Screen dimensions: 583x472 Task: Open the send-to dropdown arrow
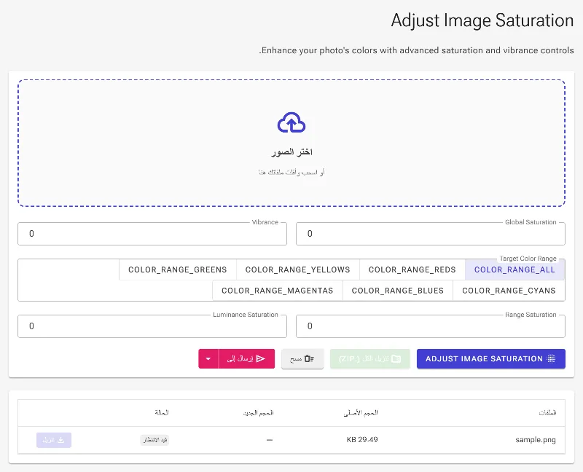pos(208,358)
